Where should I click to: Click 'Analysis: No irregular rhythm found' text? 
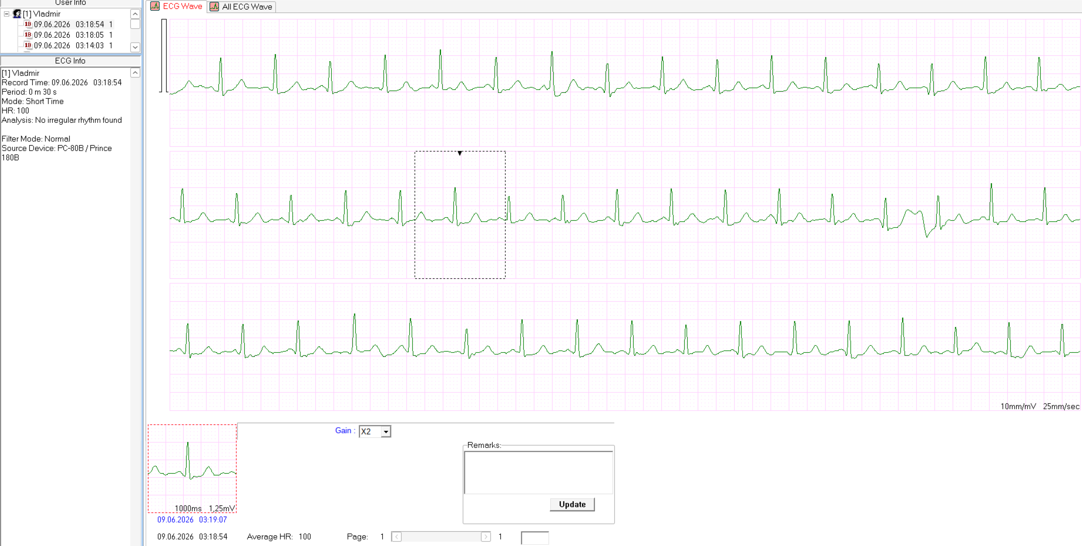point(62,120)
